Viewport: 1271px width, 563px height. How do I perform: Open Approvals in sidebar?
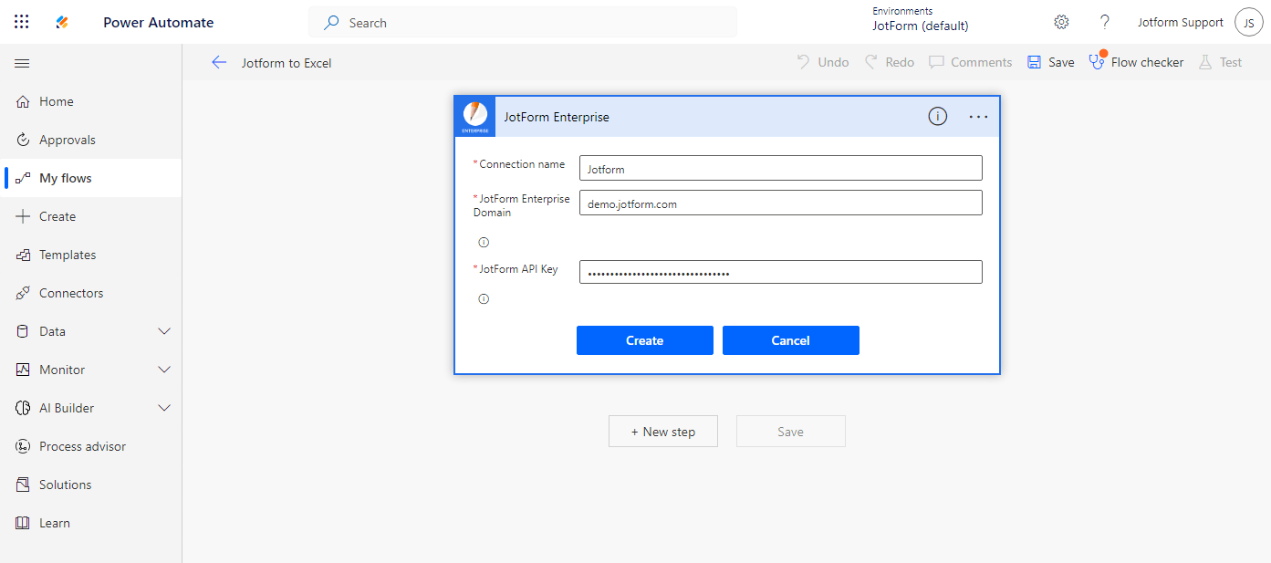pyautogui.click(x=91, y=140)
